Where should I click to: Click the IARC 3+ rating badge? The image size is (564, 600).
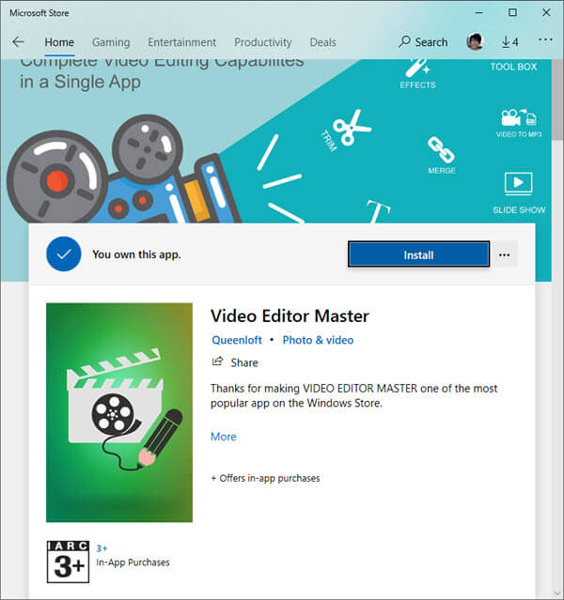pos(69,562)
